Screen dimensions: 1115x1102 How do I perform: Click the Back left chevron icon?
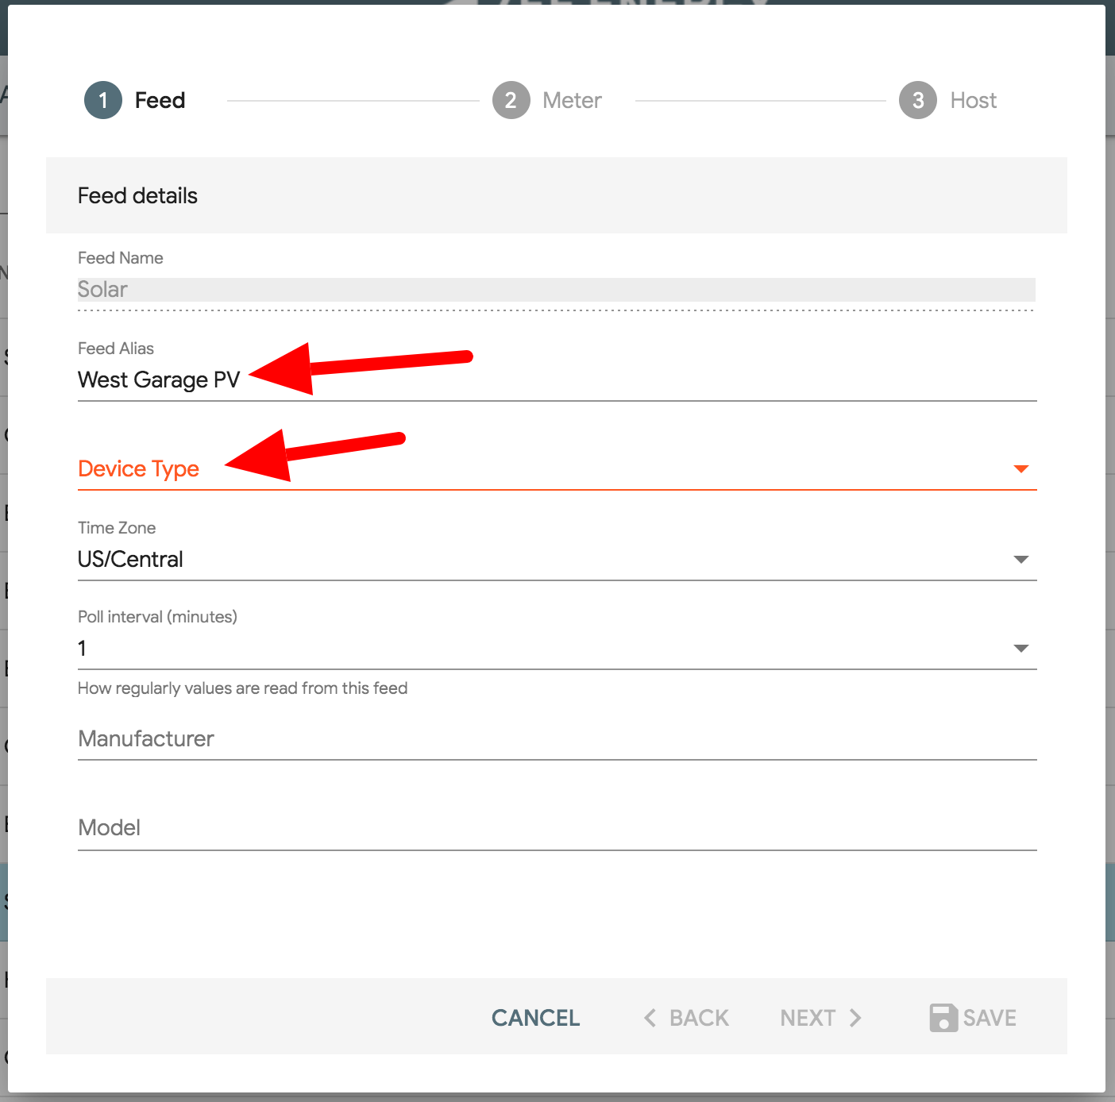(x=650, y=1018)
